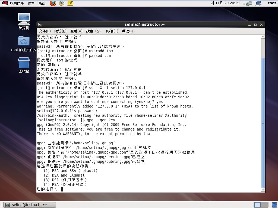278x208 pixels.
Task: Click the terminal scrollbar down arrow
Action: click(263, 190)
